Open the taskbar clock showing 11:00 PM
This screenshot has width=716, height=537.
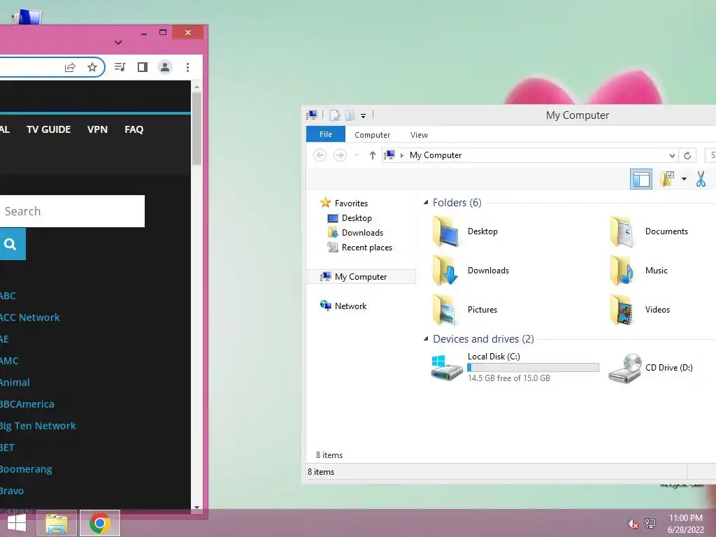686,524
